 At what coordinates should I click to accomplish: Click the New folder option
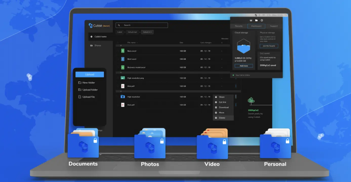pos(87,83)
